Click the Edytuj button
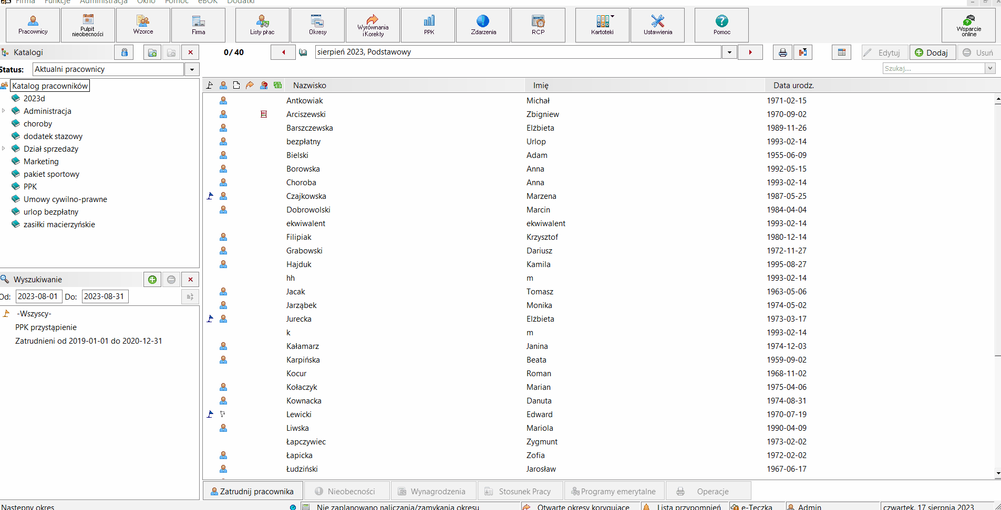Viewport: 1001px width, 510px height. pos(885,52)
